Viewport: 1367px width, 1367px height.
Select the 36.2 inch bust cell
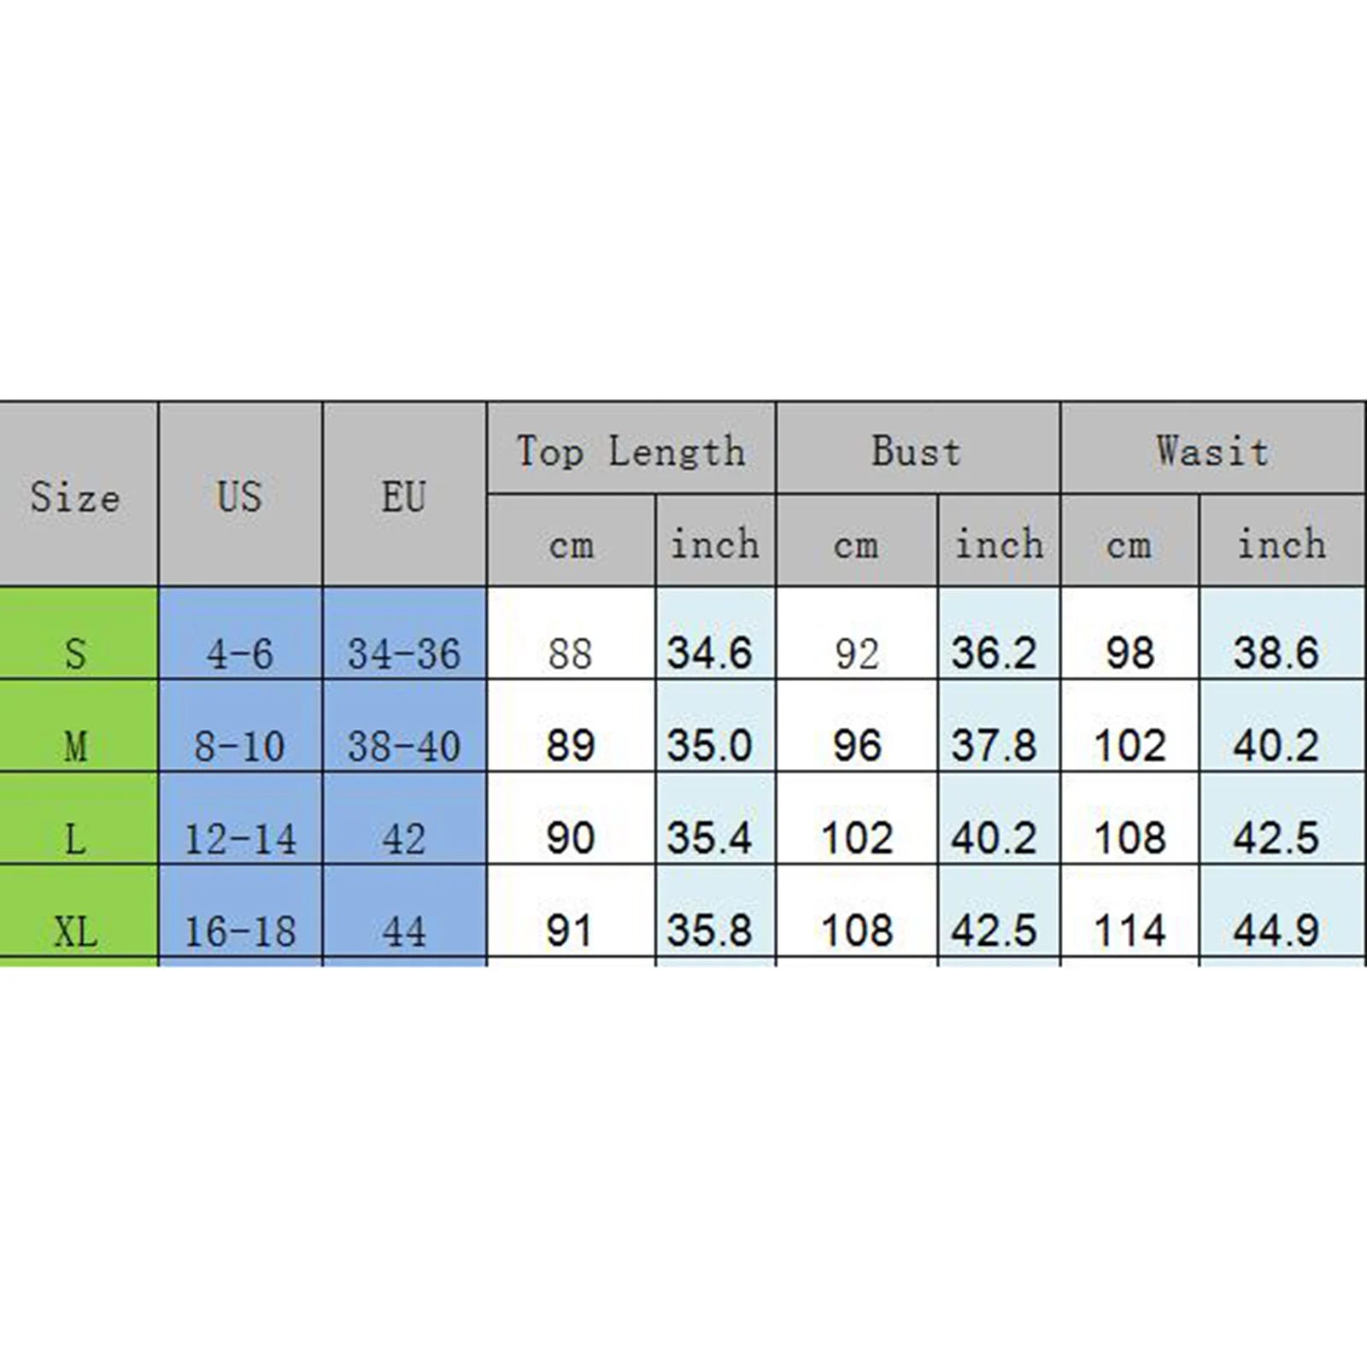pyautogui.click(x=994, y=654)
